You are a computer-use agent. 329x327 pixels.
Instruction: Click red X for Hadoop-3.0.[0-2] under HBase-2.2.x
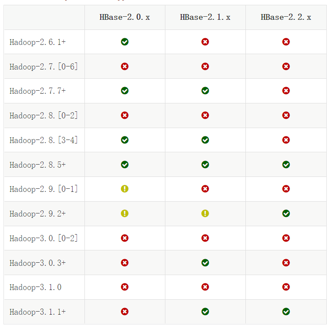tap(286, 238)
